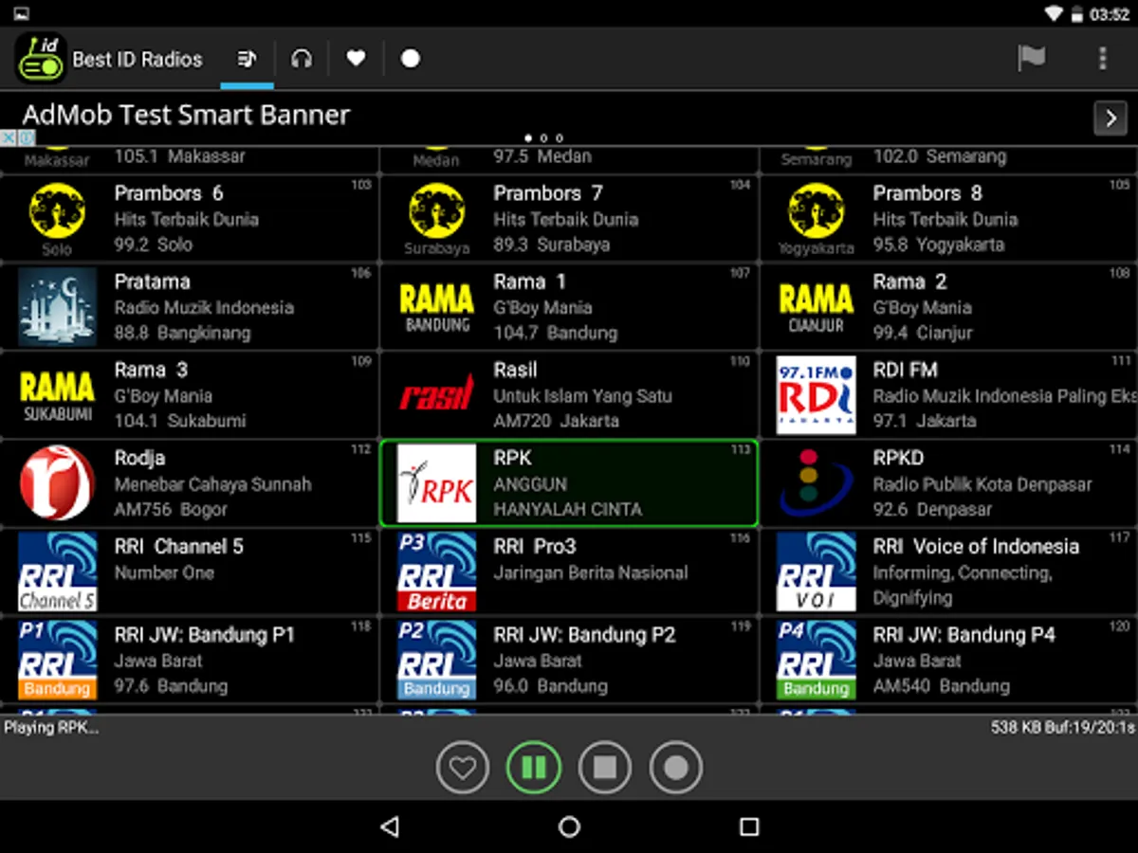This screenshot has width=1138, height=853.
Task: Open the favorites heart tab
Action: click(356, 59)
